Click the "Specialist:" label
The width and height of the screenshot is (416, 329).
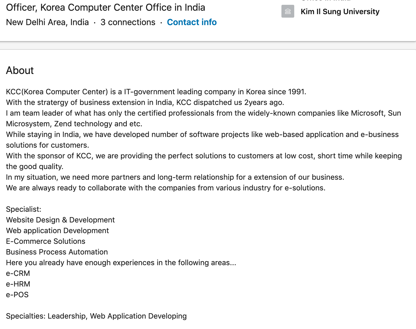coord(24,209)
